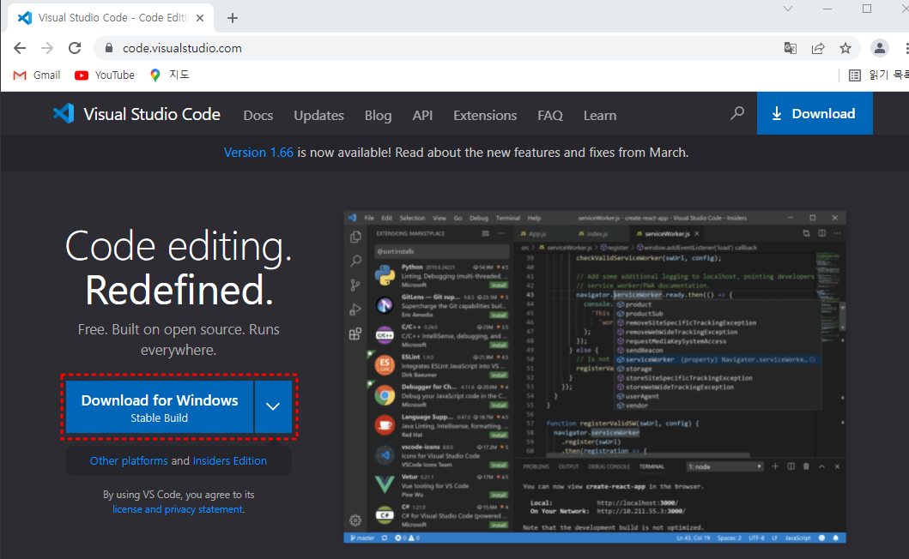
Task: Bookmark this page with the star
Action: coord(845,48)
